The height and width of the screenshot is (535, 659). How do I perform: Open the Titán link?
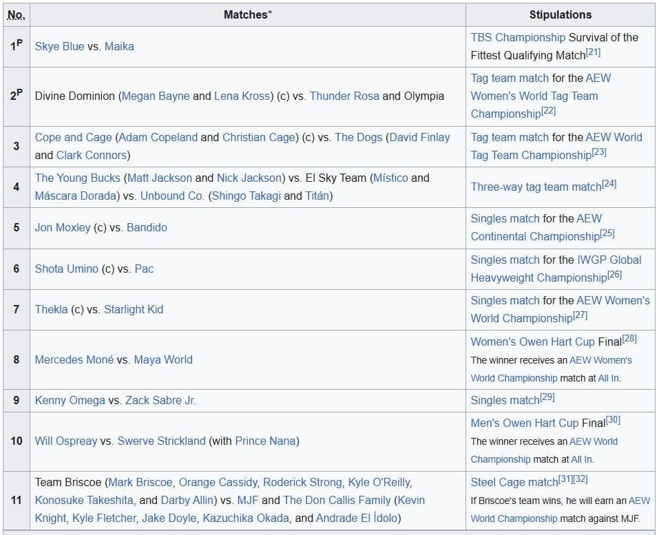tap(317, 196)
